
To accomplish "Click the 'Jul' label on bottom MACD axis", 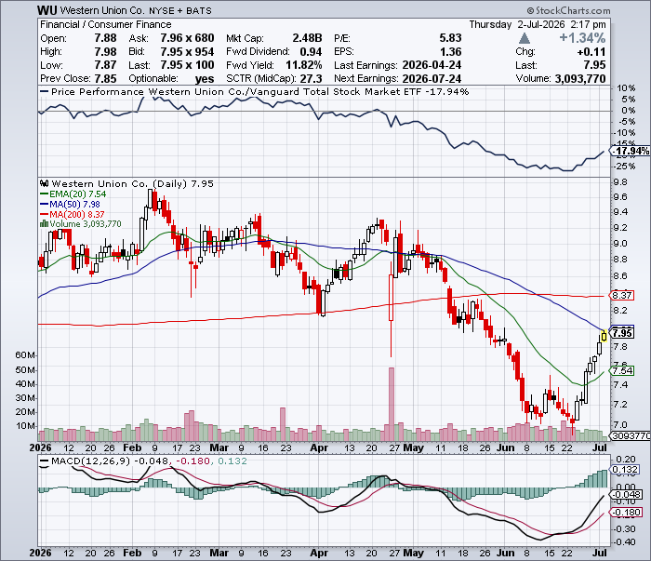I will pyautogui.click(x=600, y=553).
